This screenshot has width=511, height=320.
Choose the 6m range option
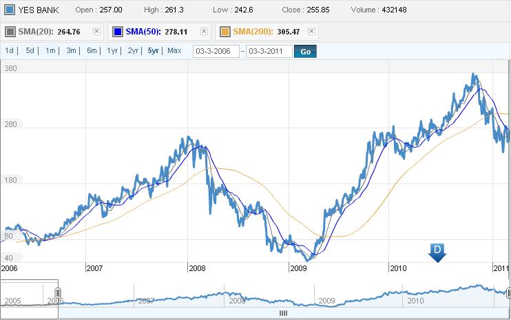point(92,51)
